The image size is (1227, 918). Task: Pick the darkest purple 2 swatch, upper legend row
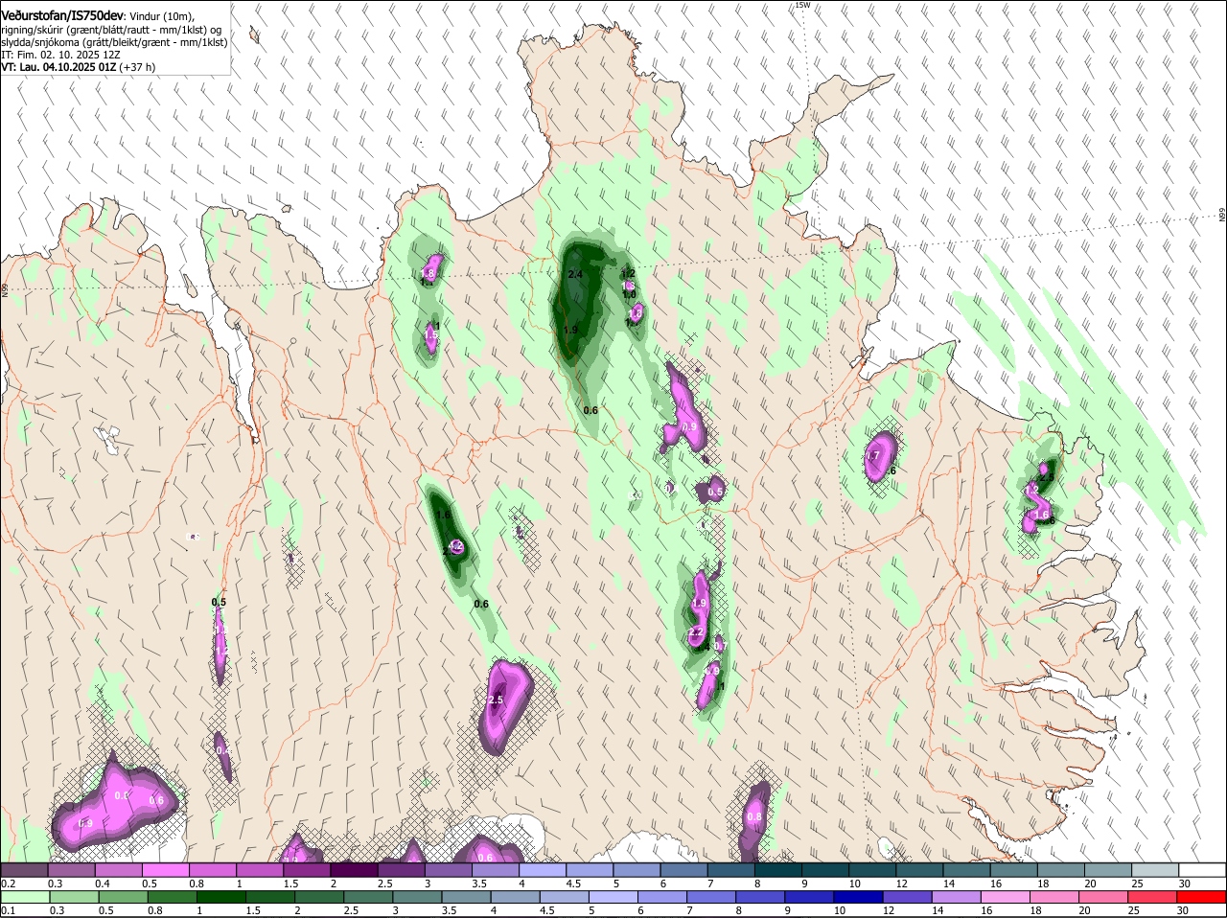point(354,870)
